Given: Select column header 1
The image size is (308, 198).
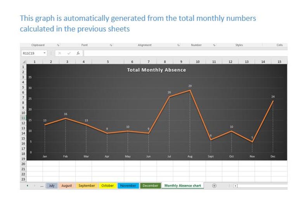Looking at the screenshot, I should [x=35, y=62].
